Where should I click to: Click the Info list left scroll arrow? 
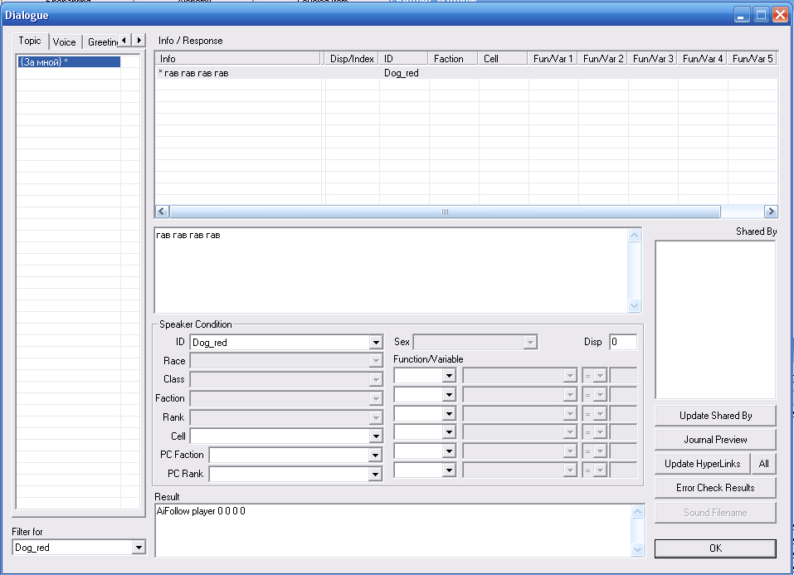[x=162, y=212]
